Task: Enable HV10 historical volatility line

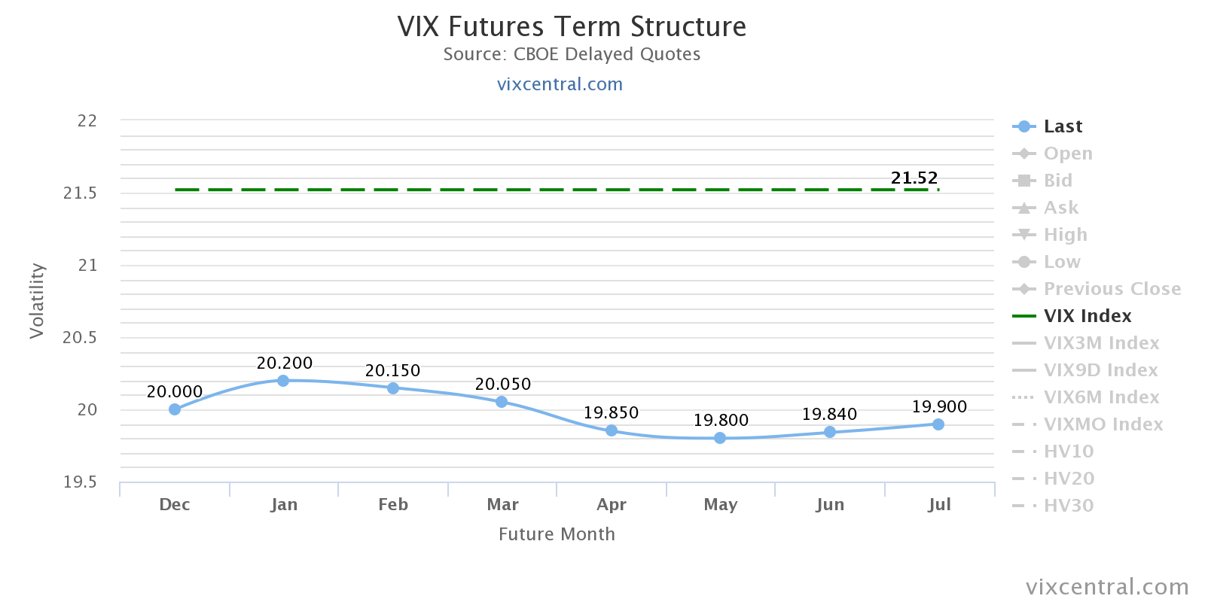Action: pos(1068,451)
